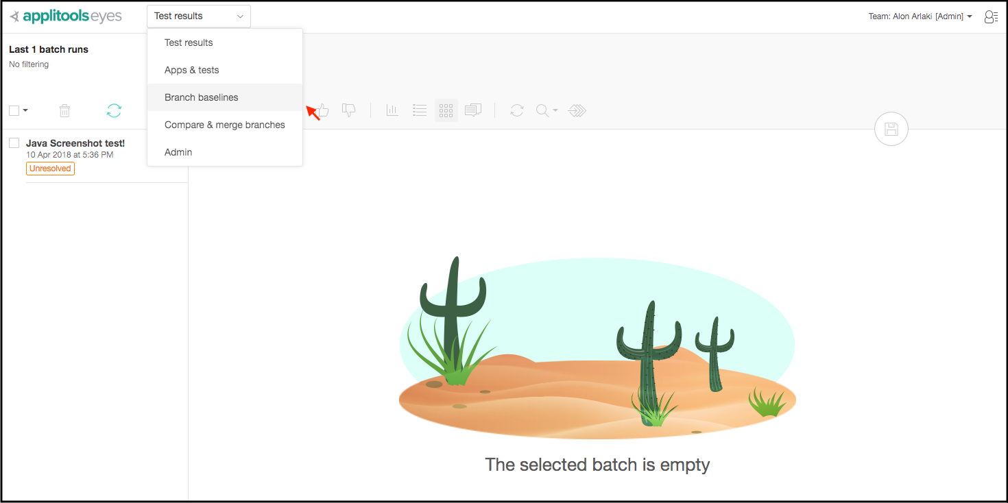The width and height of the screenshot is (1008, 503).
Task: Select Apps & tests menu entry
Action: point(192,70)
